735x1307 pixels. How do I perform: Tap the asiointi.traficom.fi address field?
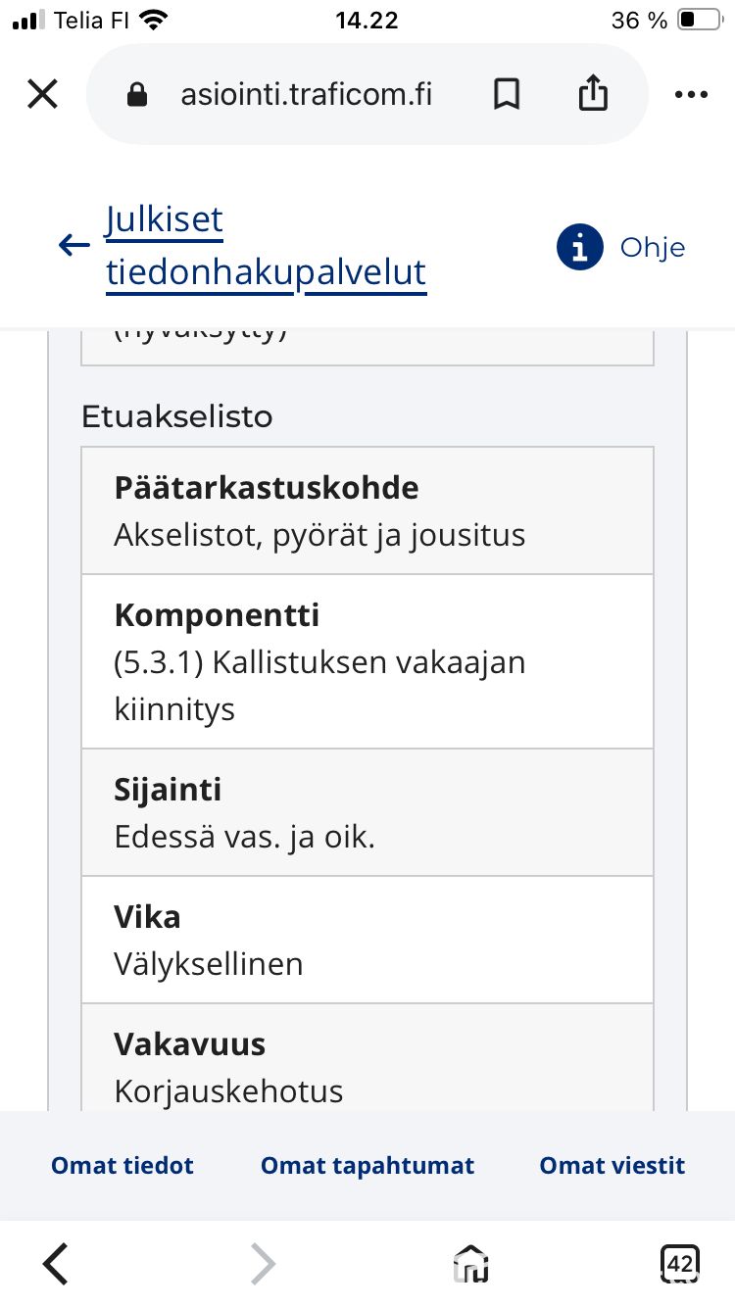tap(307, 94)
